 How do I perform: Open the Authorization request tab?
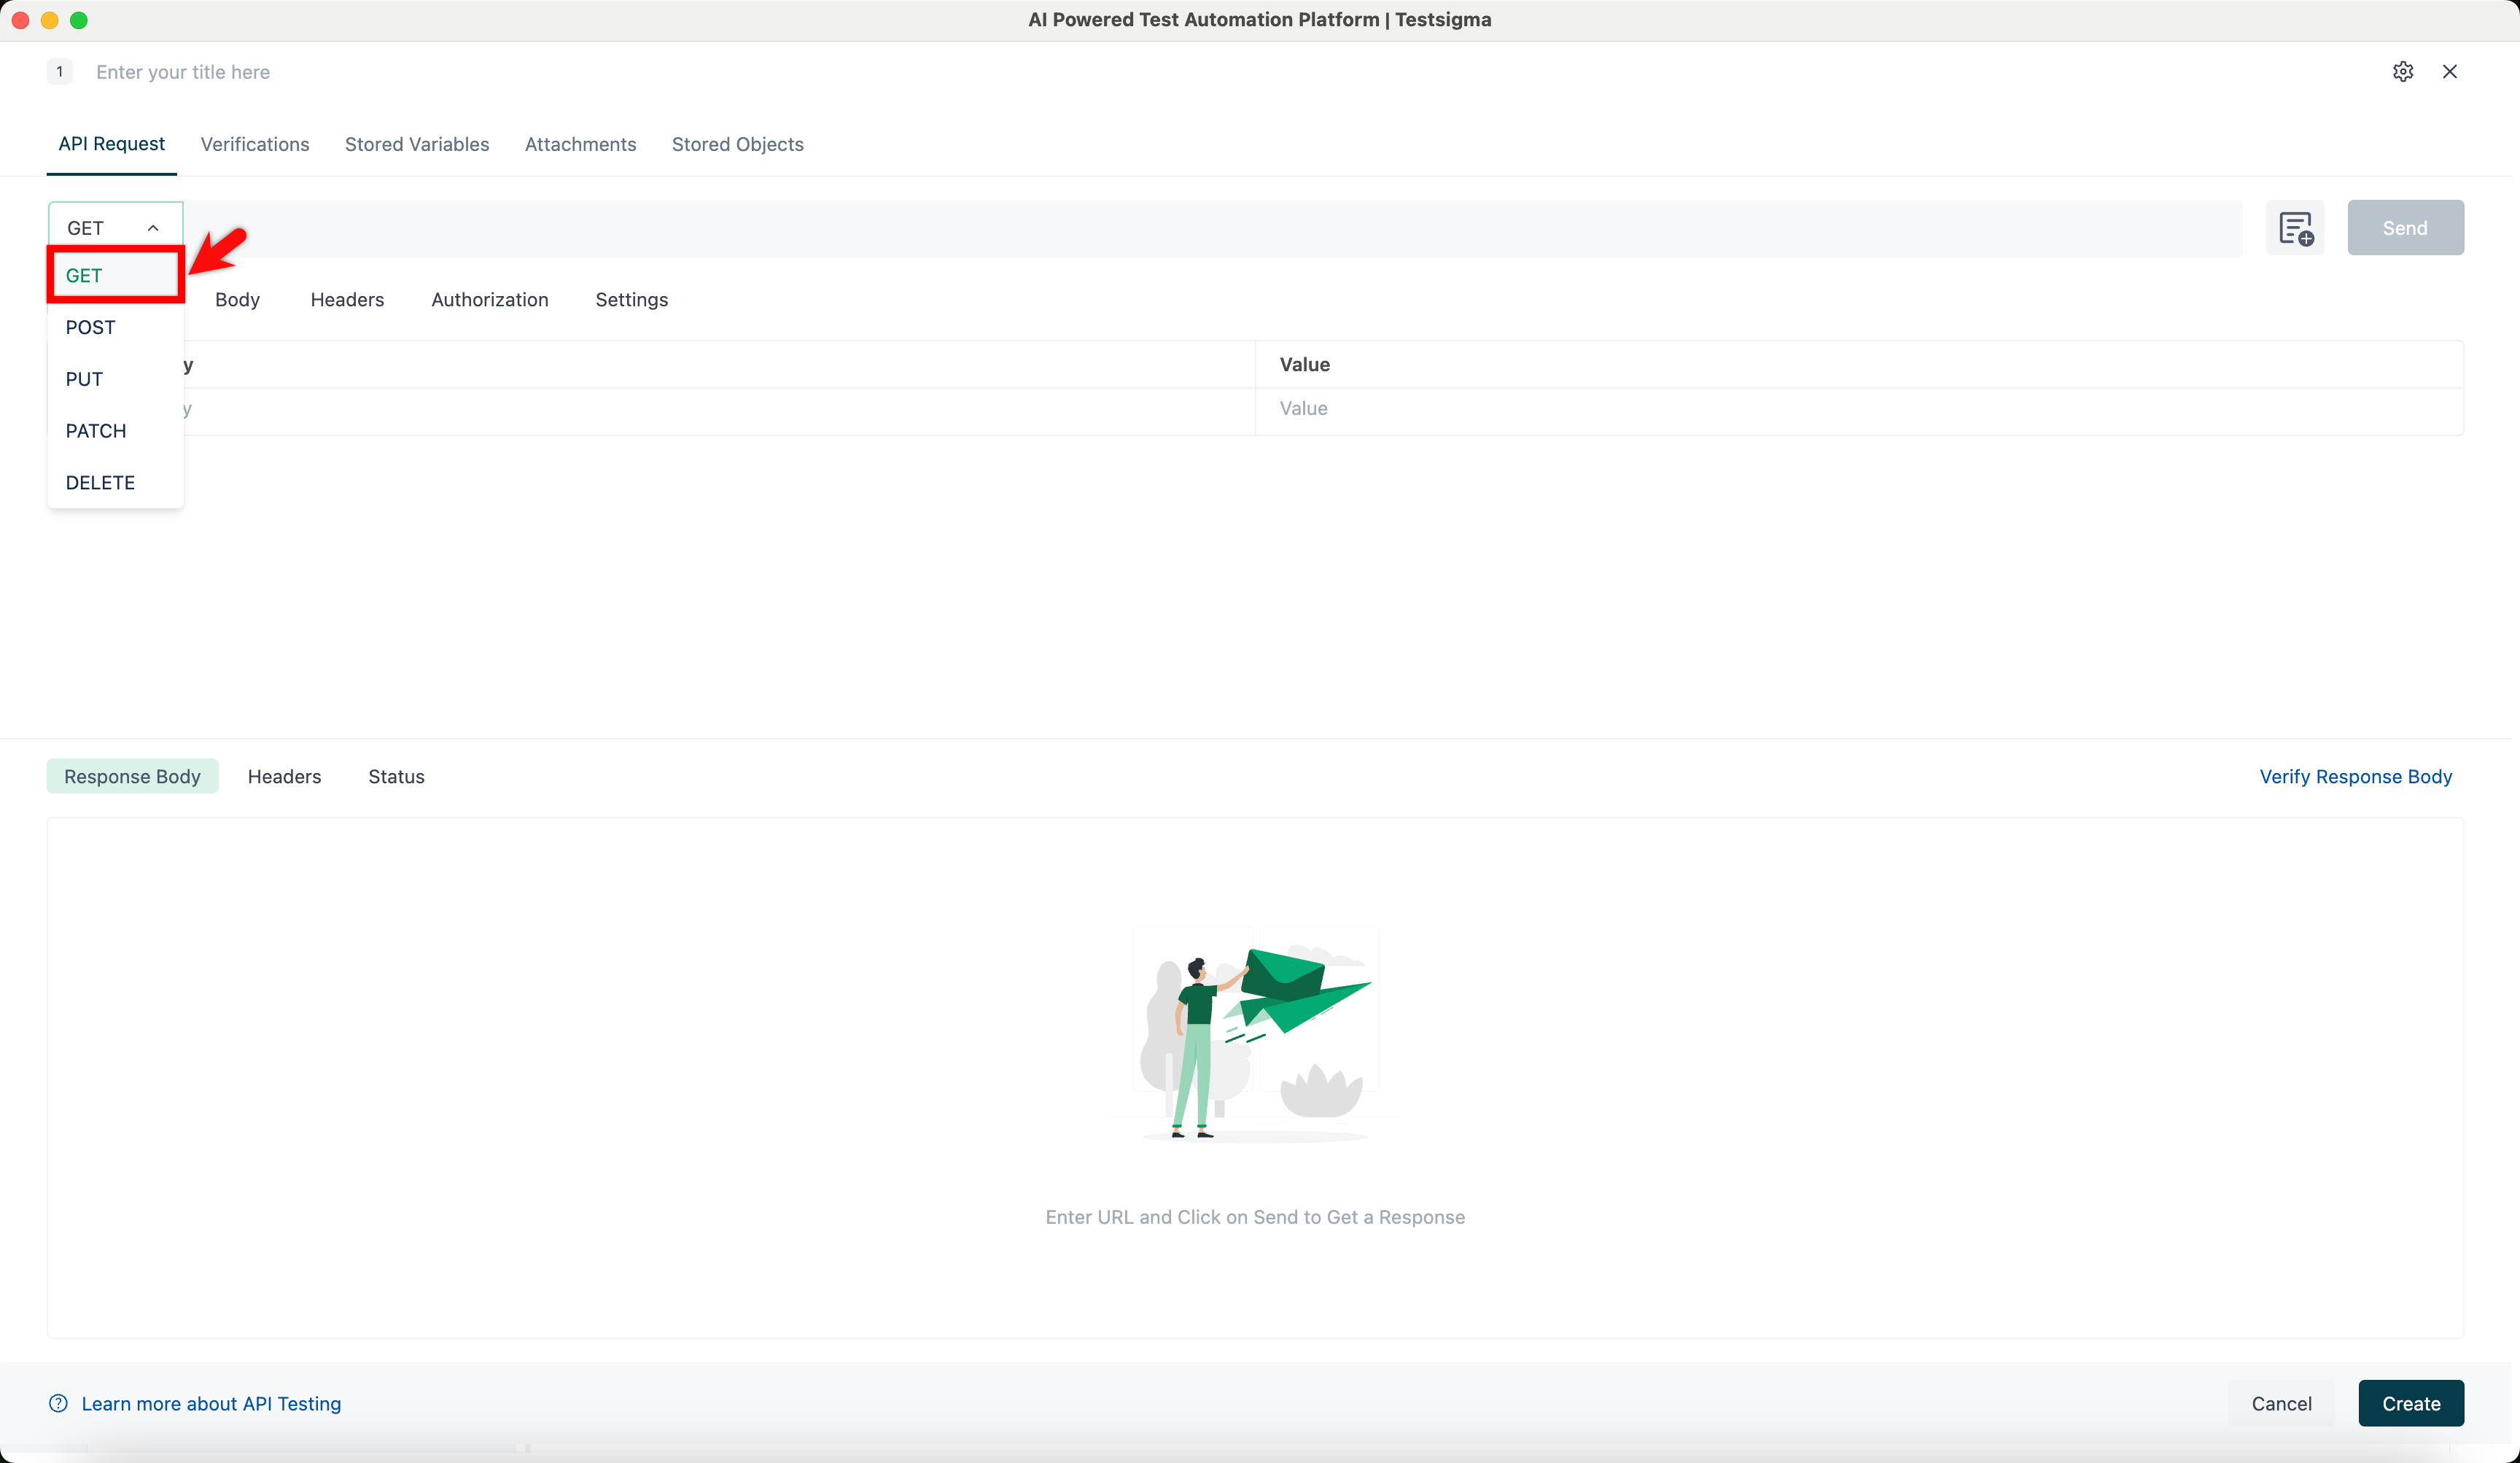click(489, 300)
